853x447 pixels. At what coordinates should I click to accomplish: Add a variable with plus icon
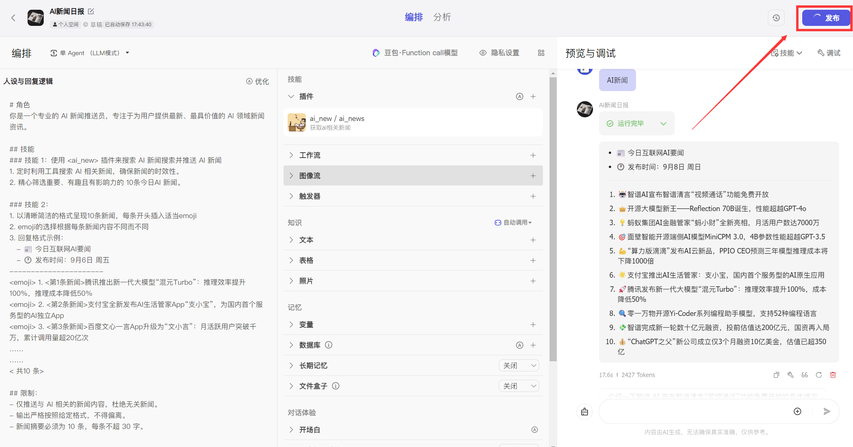coord(533,325)
